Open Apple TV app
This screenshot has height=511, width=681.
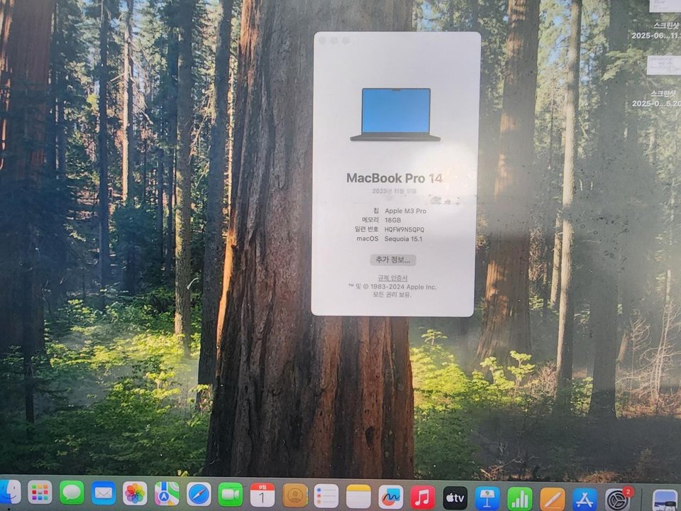click(455, 498)
